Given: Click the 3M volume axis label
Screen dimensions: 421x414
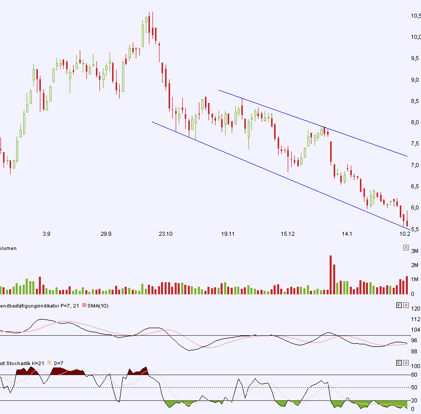Looking at the screenshot, I should tap(414, 251).
